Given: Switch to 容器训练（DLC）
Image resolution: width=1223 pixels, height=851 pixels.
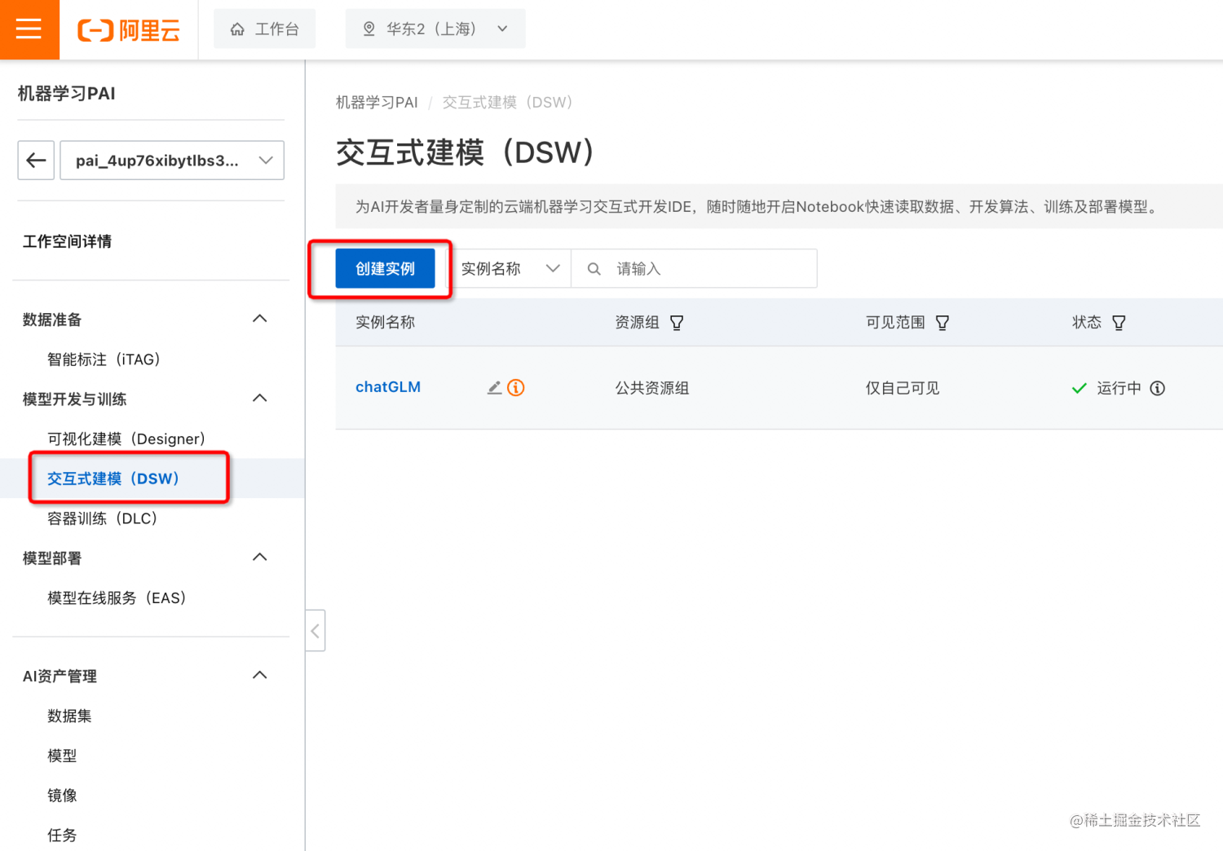Looking at the screenshot, I should [x=104, y=518].
